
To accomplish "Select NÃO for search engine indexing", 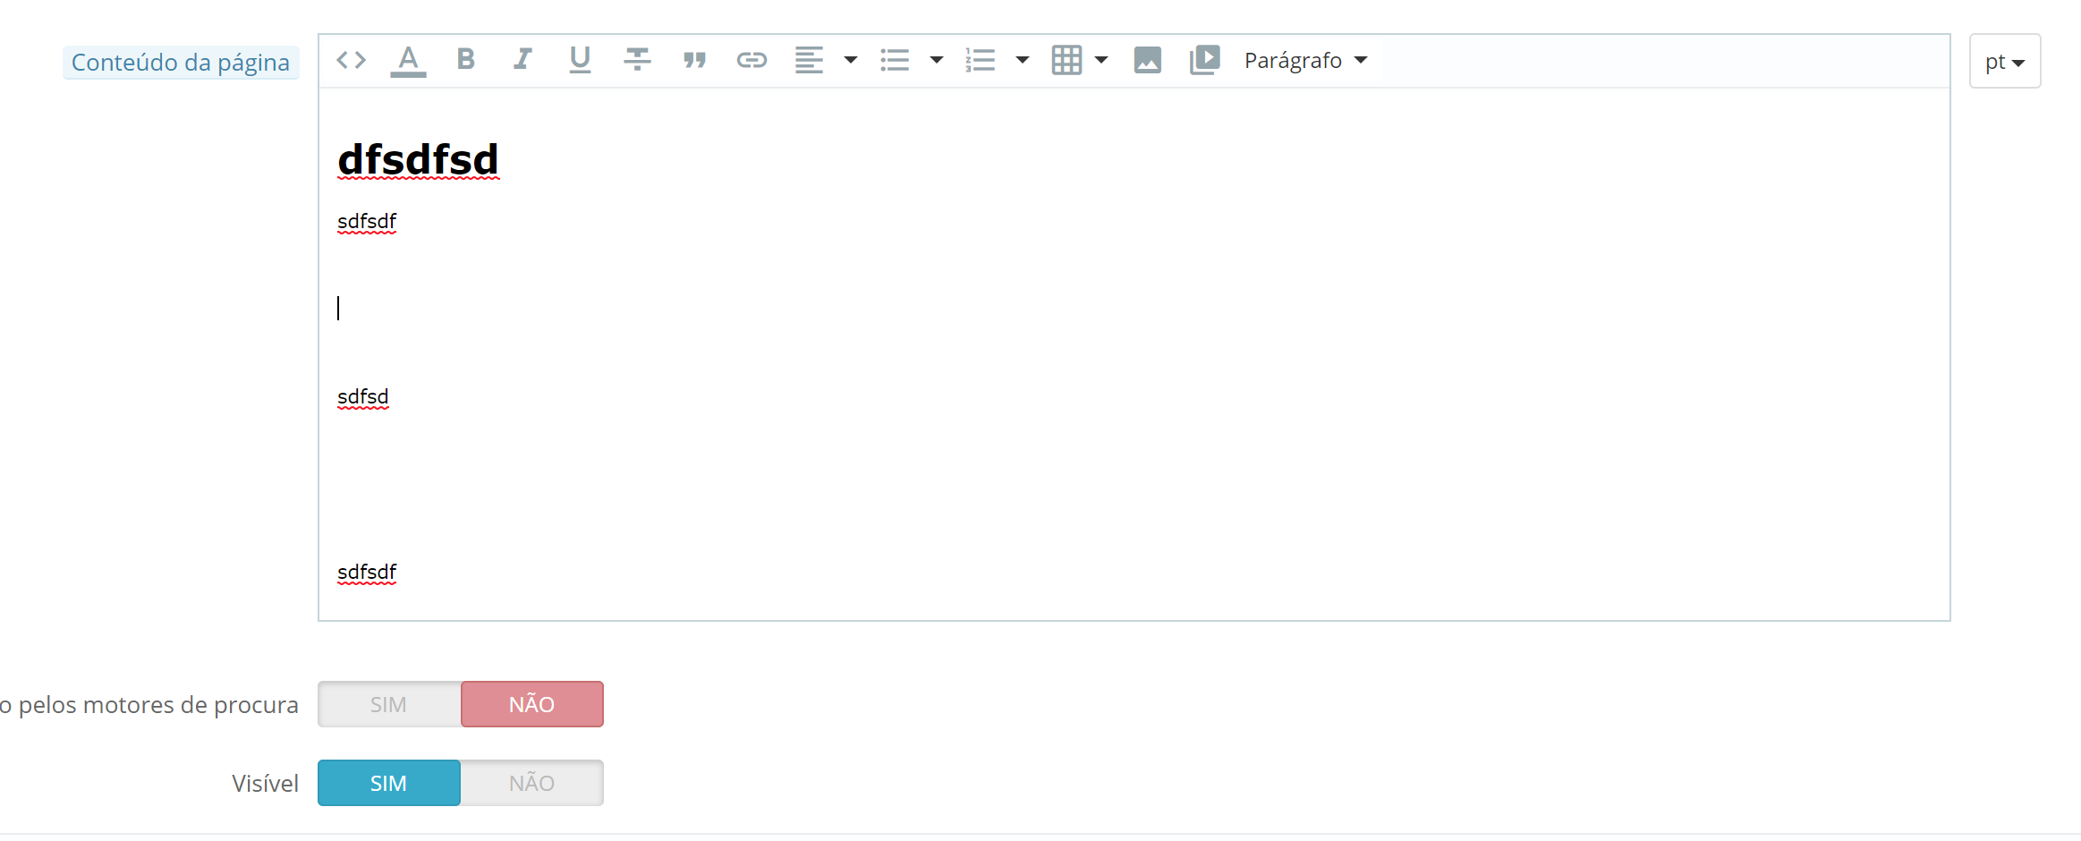I will [532, 704].
